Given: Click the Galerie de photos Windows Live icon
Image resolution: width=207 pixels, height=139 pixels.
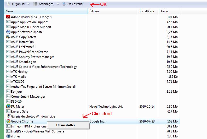Looking at the screenshot, I should [x=8, y=116].
